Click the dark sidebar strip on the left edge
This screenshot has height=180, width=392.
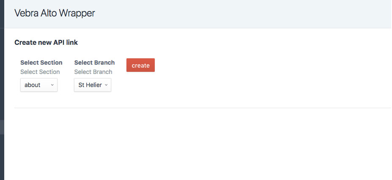[x=2, y=63]
